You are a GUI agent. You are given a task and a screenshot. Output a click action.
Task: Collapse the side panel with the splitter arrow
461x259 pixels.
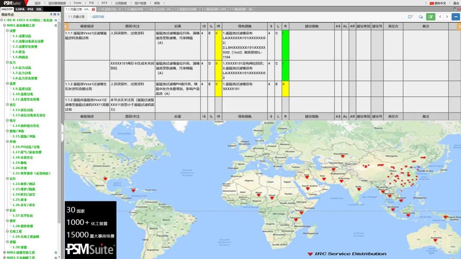pos(62,133)
